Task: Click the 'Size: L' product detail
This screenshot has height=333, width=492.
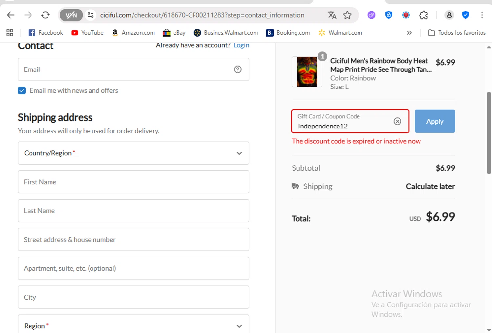Action: click(339, 87)
